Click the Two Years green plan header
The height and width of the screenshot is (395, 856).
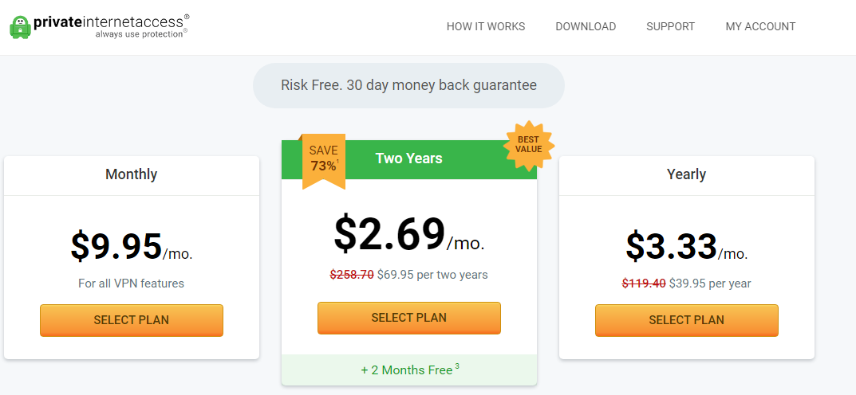point(409,159)
